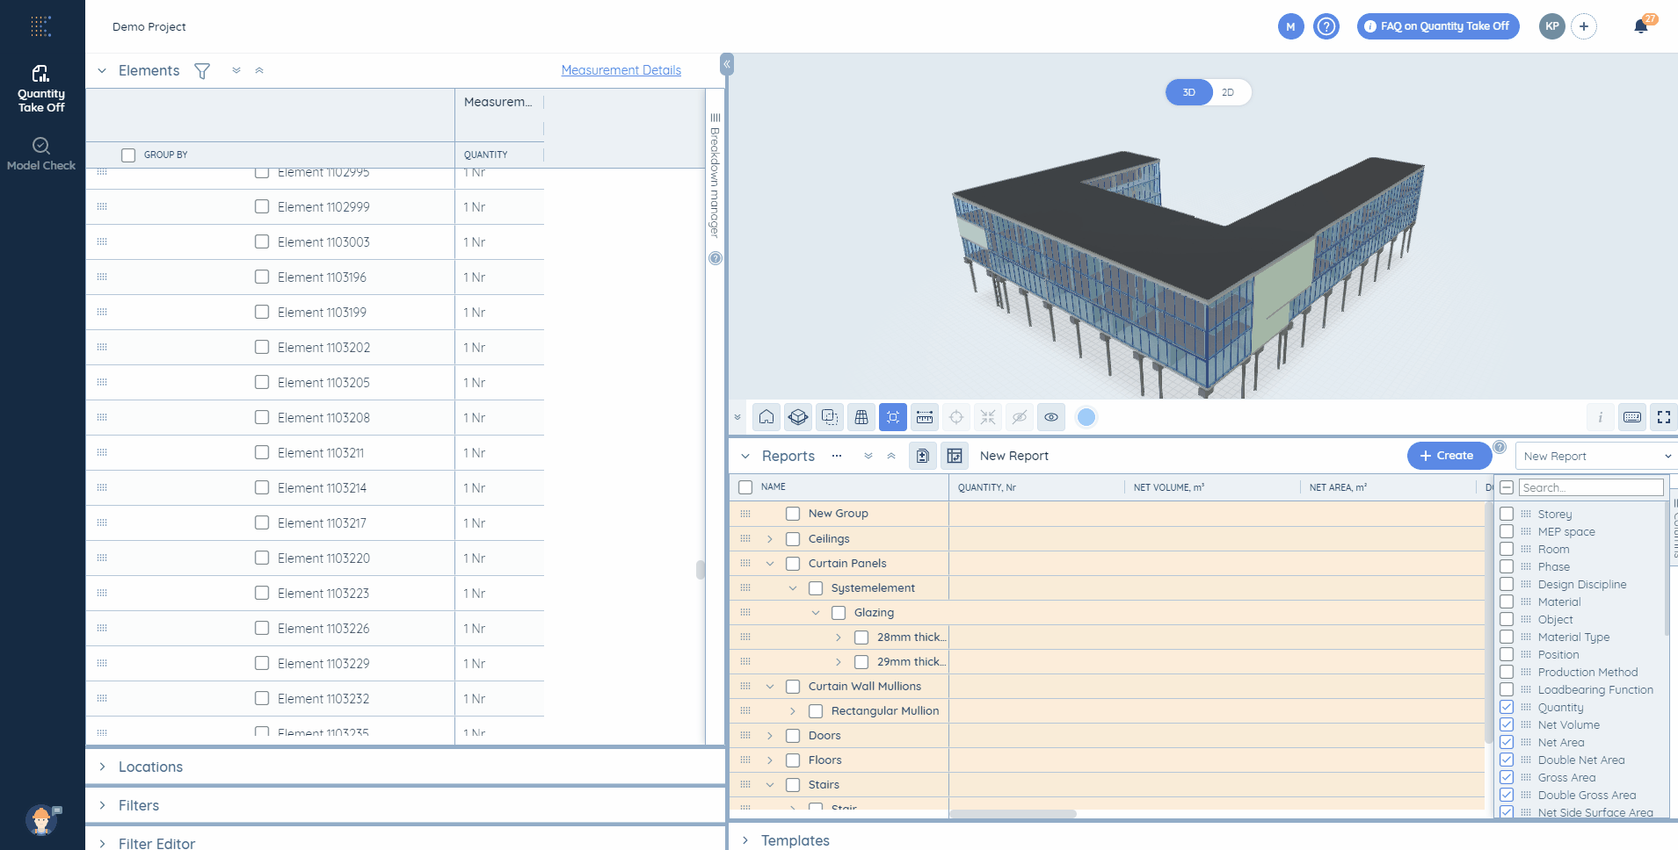Click the light blue color circle
This screenshot has height=850, width=1678.
point(1086,417)
